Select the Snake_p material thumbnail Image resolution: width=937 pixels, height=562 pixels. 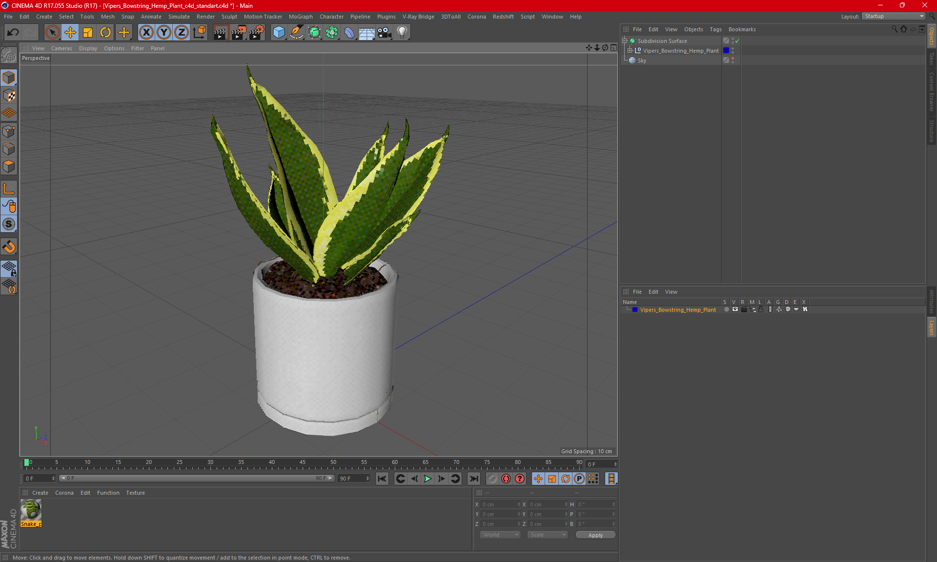[x=31, y=510]
